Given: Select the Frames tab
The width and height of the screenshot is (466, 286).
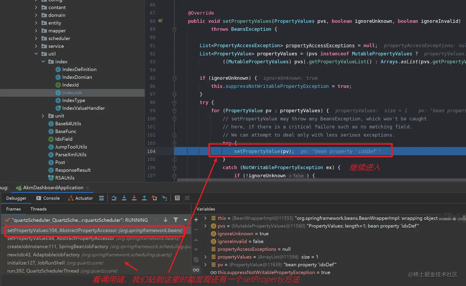Looking at the screenshot, I should click(14, 209).
